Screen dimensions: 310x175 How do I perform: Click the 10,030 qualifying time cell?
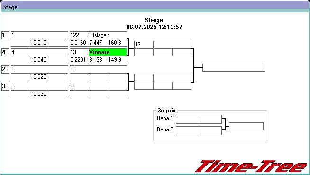39,94
